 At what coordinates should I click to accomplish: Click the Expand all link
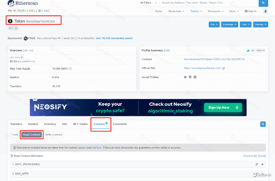[x=250, y=156]
